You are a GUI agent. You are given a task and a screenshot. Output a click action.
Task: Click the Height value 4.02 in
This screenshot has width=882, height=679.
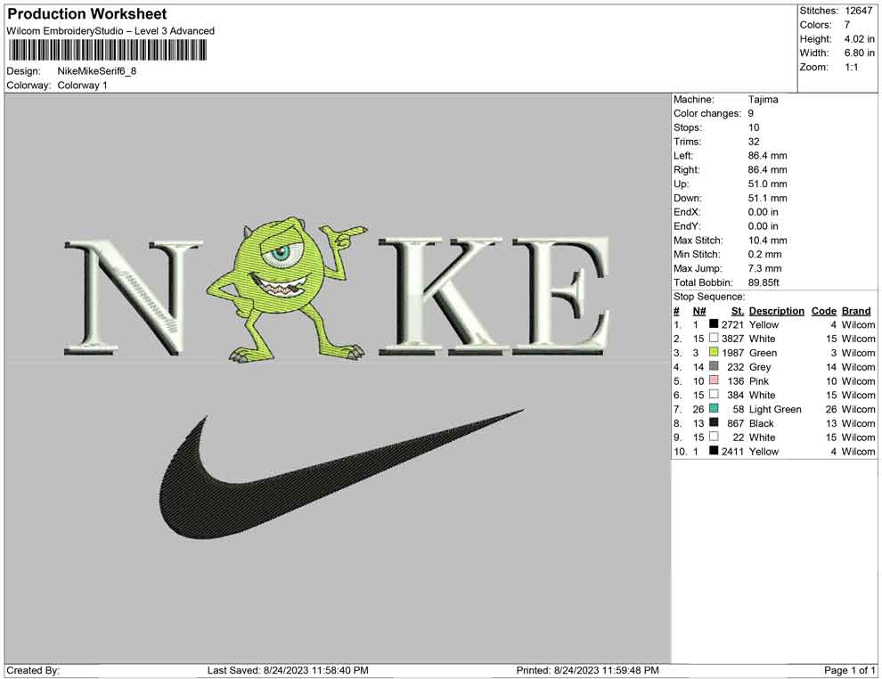(x=859, y=39)
